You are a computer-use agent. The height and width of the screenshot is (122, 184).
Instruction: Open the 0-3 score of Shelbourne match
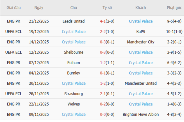coord(103,52)
